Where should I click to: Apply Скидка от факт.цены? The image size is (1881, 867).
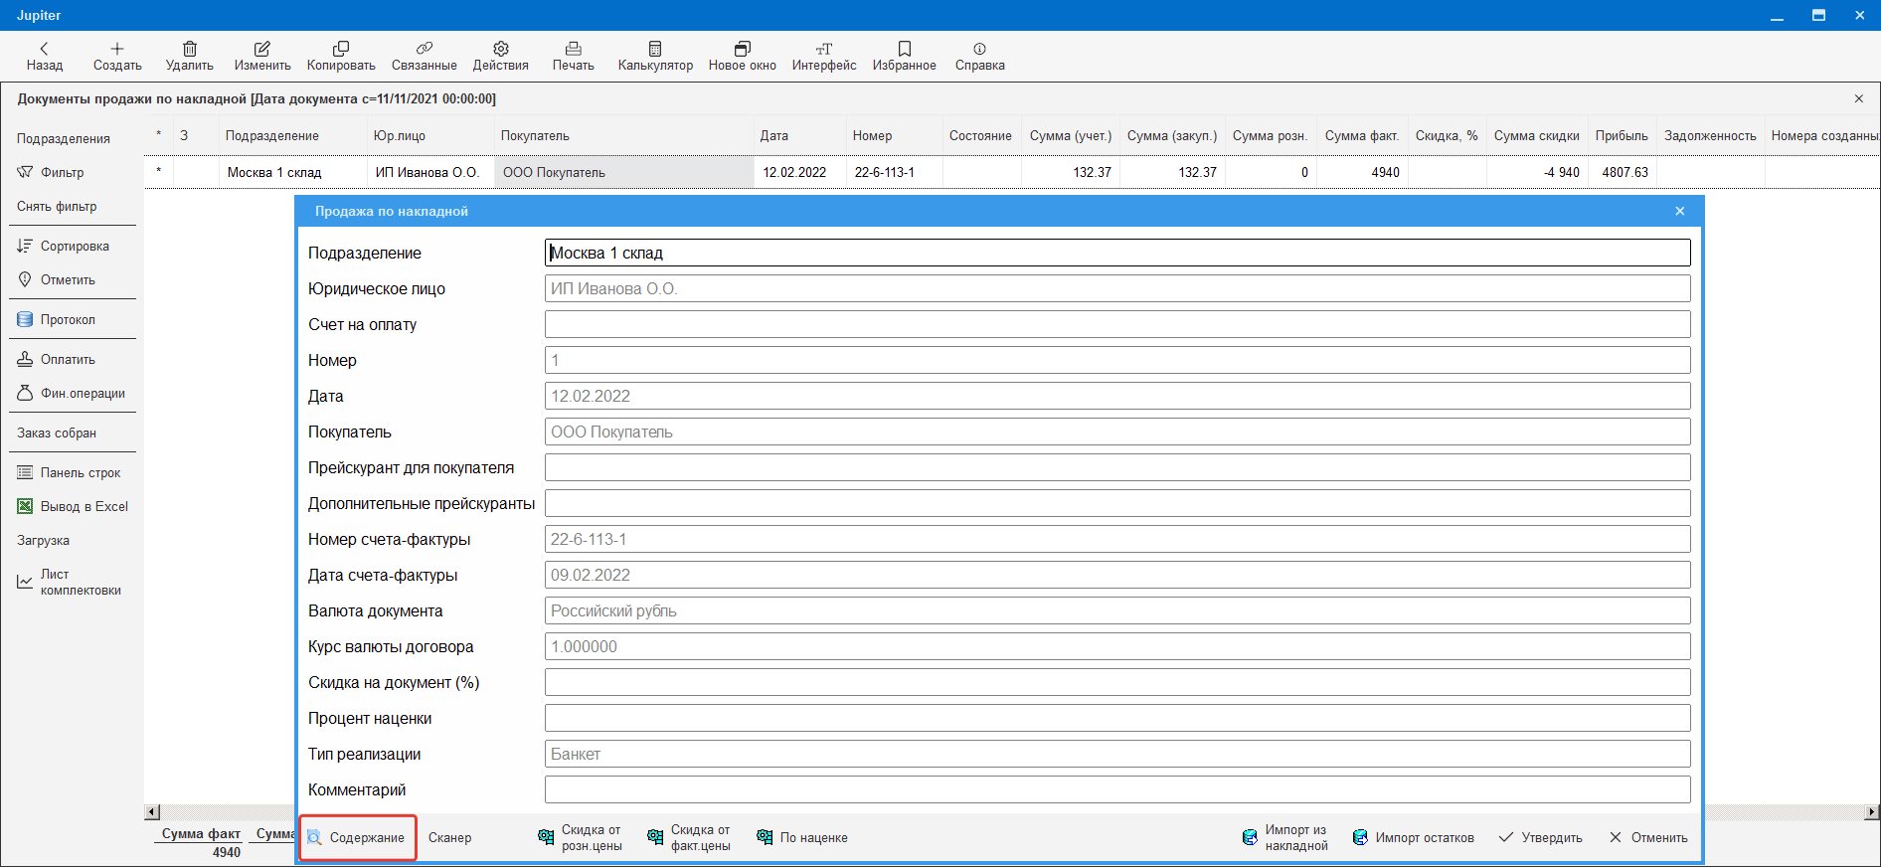(689, 837)
